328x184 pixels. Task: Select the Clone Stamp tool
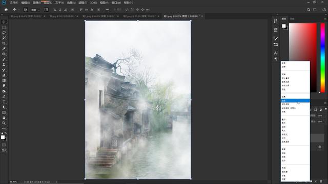(x=4, y=65)
